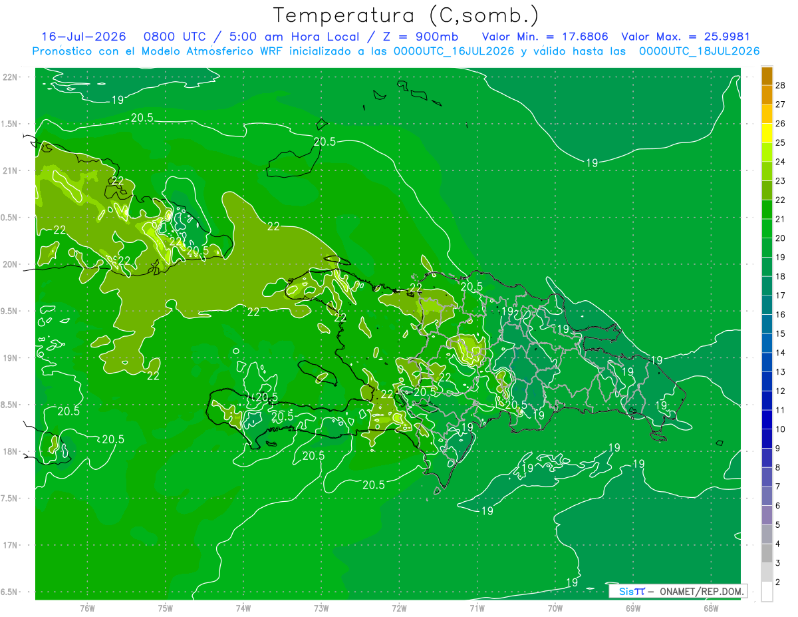The width and height of the screenshot is (798, 617).
Task: Click color scale label '9'
Action: pyautogui.click(x=778, y=449)
